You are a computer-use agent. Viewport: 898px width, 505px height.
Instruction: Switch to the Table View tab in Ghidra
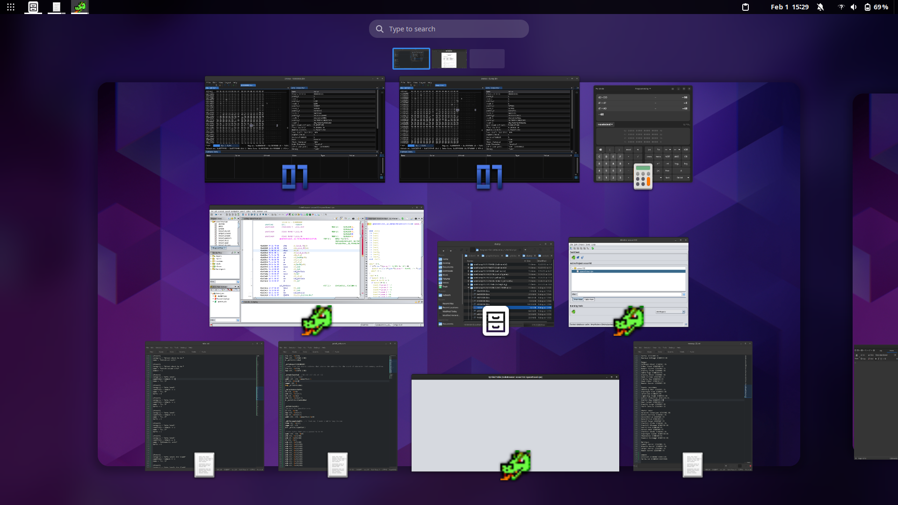(x=589, y=299)
